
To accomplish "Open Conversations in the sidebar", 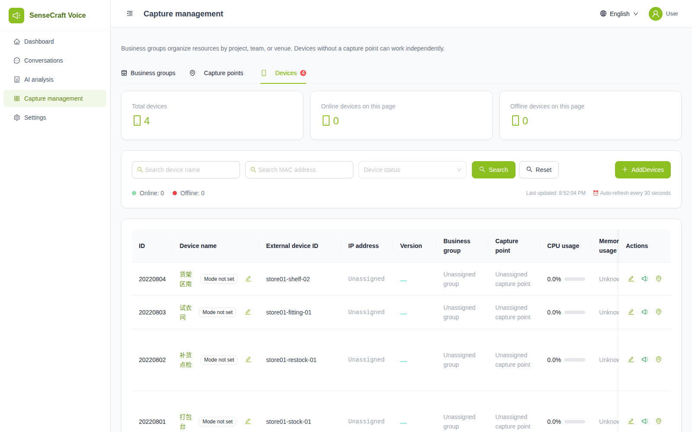I will tap(55, 60).
